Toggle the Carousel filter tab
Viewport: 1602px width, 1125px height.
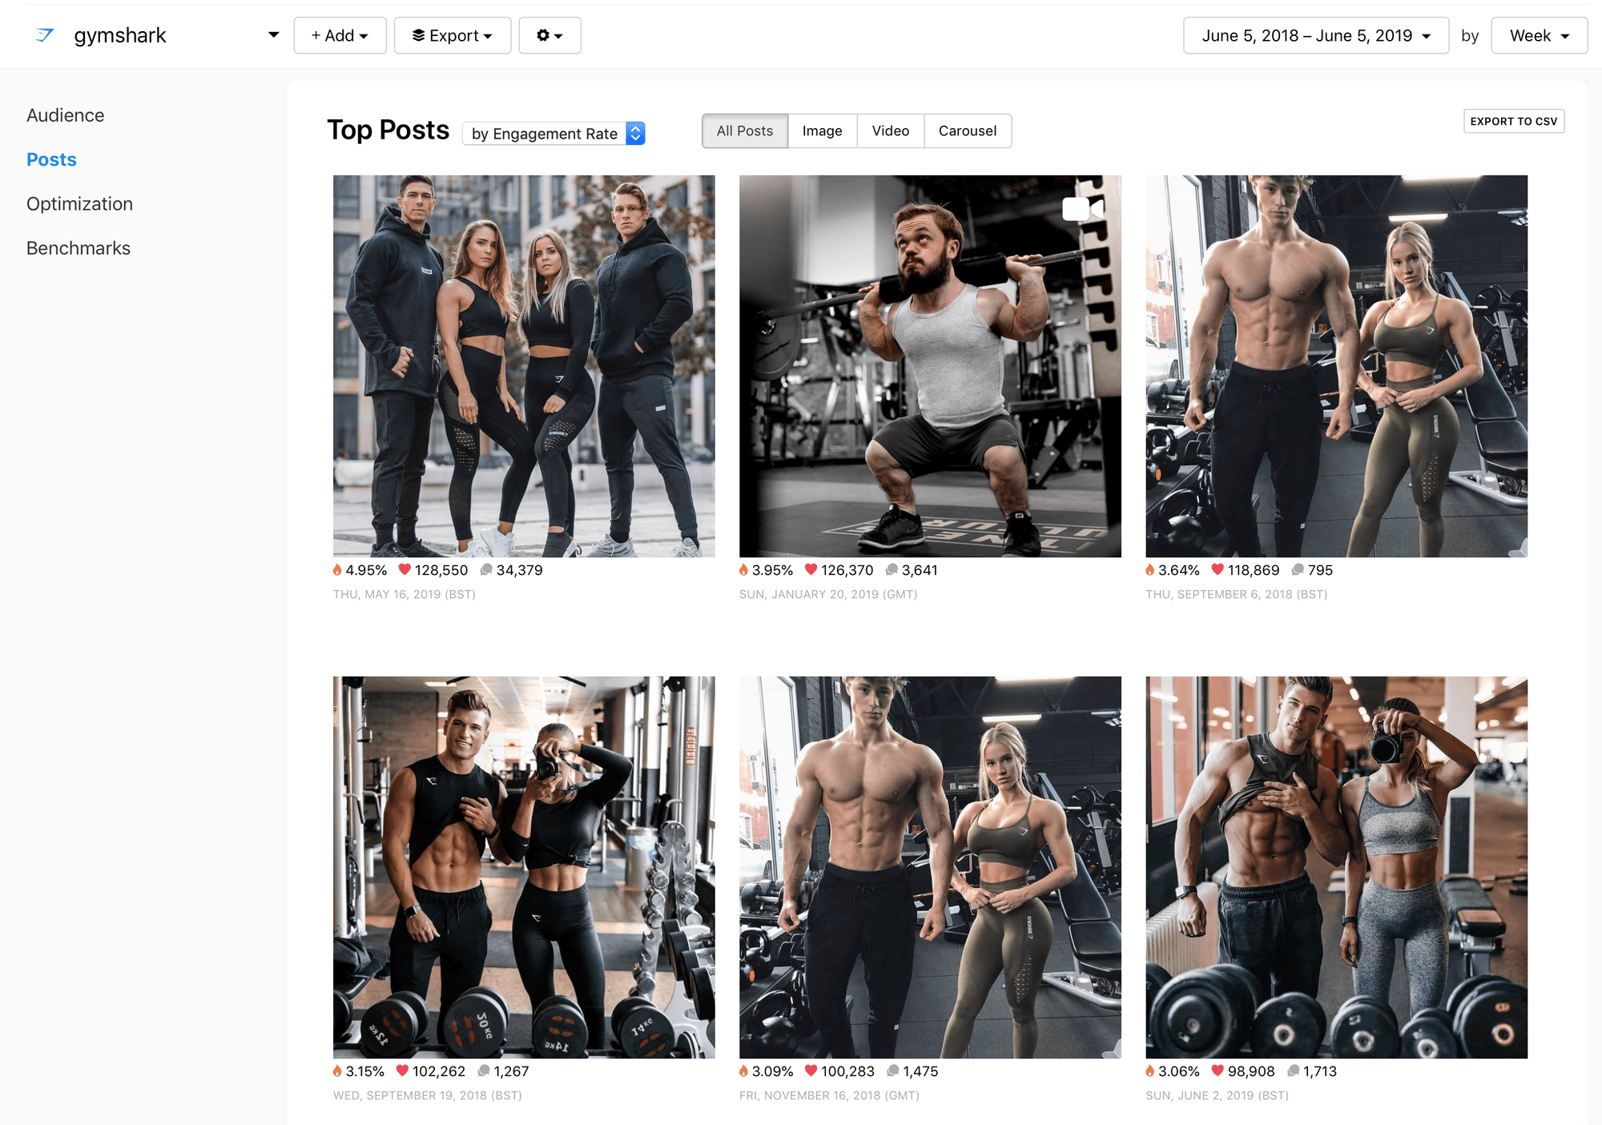pos(969,131)
